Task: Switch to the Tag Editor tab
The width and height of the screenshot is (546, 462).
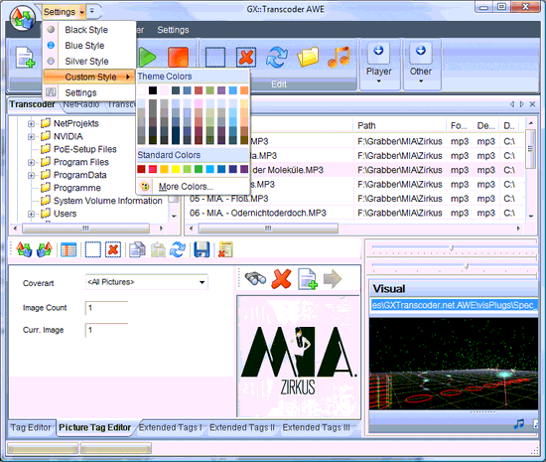Action: (31, 427)
